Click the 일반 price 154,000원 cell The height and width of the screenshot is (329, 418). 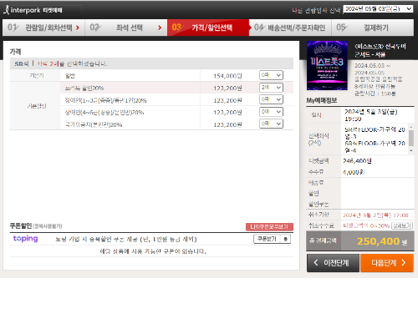click(x=227, y=76)
